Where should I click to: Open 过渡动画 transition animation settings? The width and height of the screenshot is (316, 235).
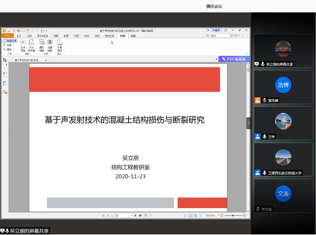[50, 43]
